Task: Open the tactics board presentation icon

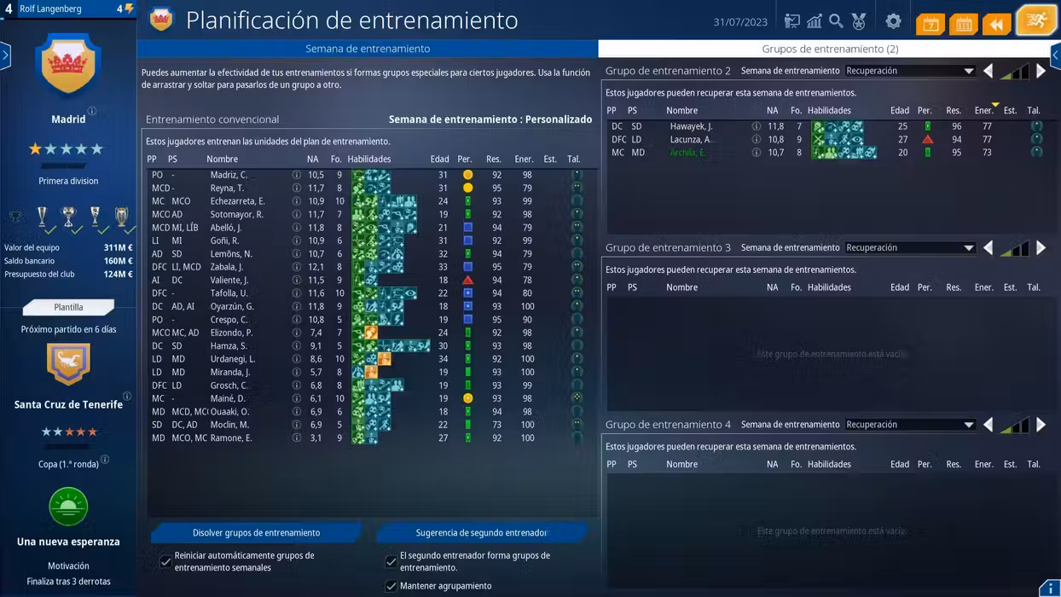Action: tap(792, 21)
